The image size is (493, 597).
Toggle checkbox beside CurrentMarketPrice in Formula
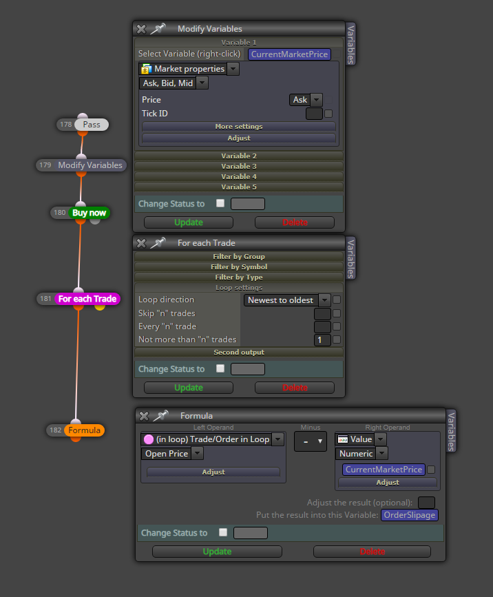[x=431, y=470]
